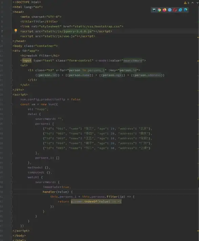Click the yellow lightbulb quick-fix icon
This screenshot has width=199, height=241.
coord(16,30)
